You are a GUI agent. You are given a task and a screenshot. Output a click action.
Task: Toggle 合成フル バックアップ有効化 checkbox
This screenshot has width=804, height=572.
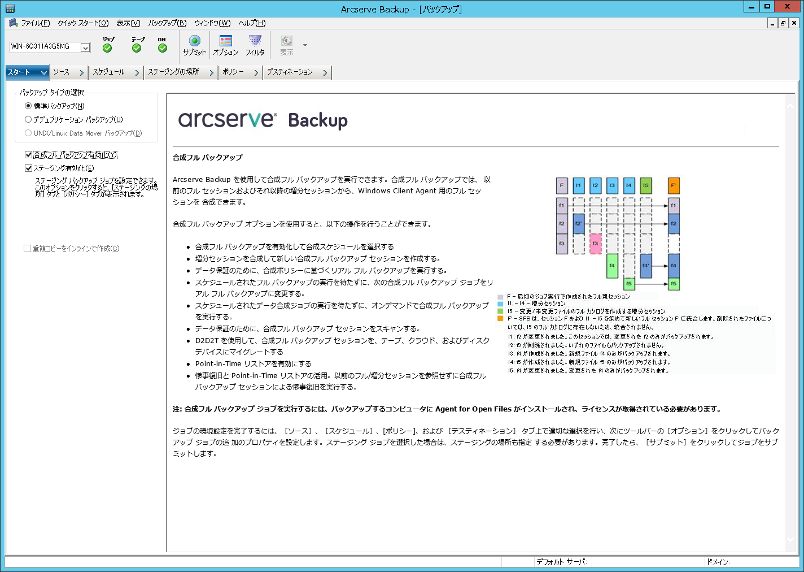pyautogui.click(x=28, y=154)
